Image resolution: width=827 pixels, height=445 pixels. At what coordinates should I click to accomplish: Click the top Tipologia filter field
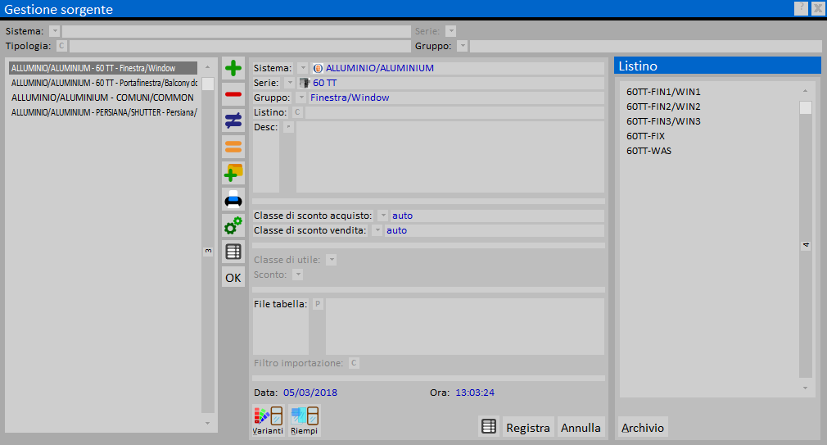(240, 46)
